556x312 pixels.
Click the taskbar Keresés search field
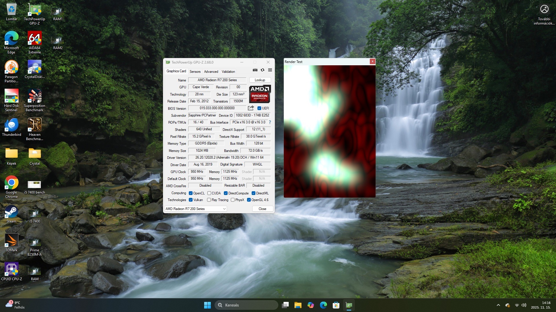click(x=246, y=305)
